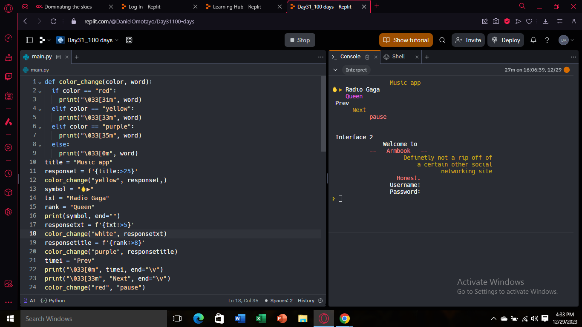
Task: Open the Replit search icon near Stop button
Action: (x=442, y=40)
